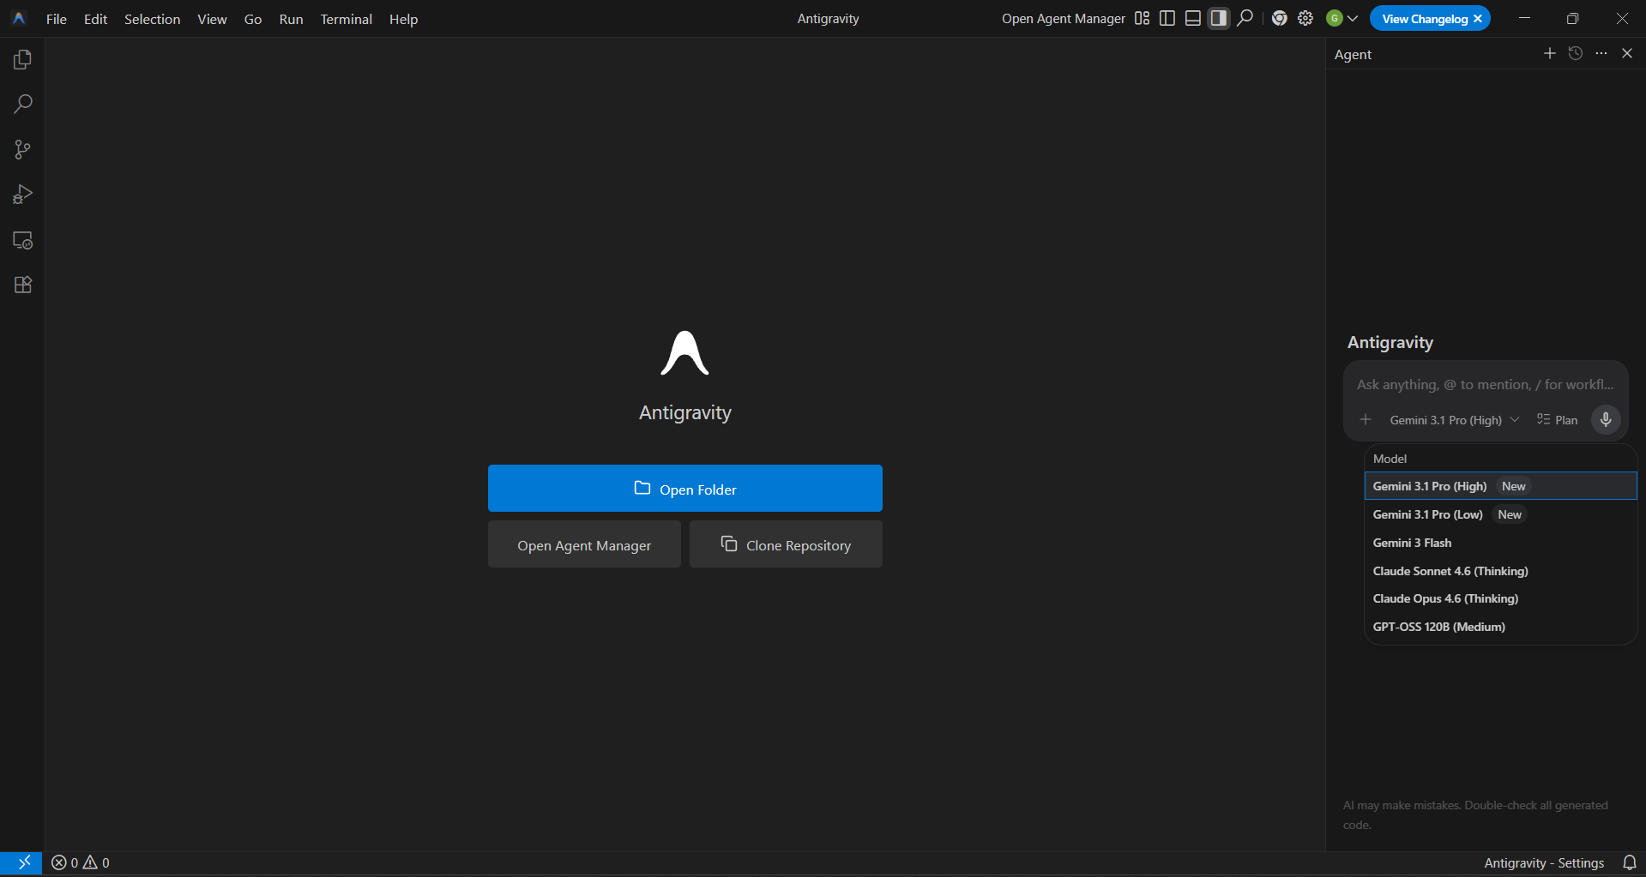Open past conversations history in Agent panel

click(x=1576, y=53)
